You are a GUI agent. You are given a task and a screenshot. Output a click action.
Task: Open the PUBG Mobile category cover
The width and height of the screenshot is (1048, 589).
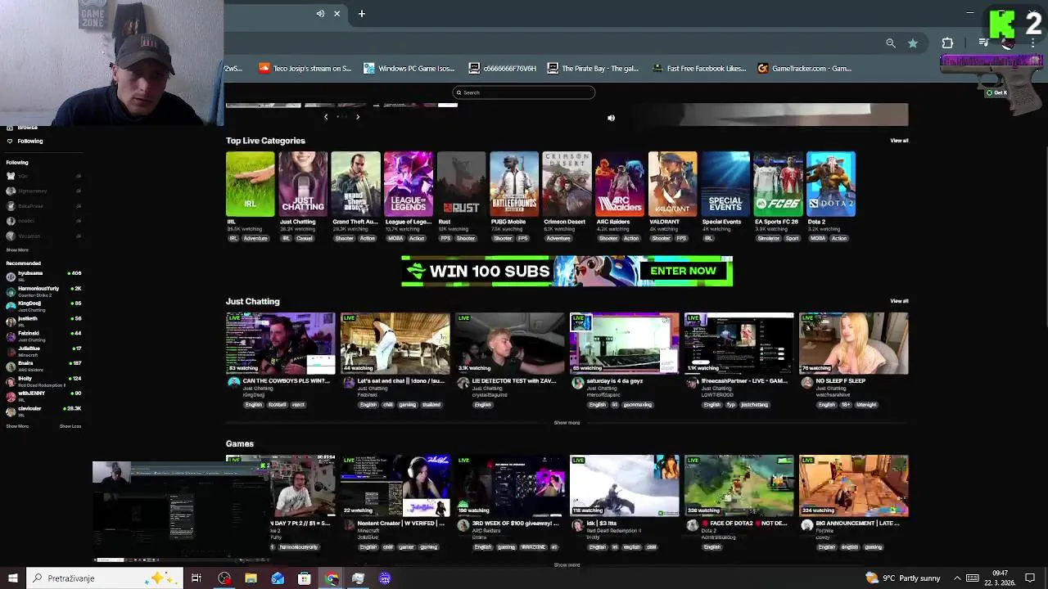click(x=514, y=184)
